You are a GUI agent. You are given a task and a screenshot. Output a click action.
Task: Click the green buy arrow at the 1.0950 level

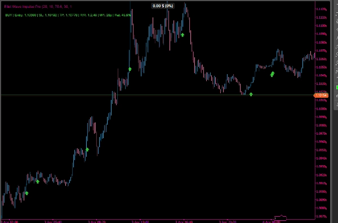coord(87,149)
